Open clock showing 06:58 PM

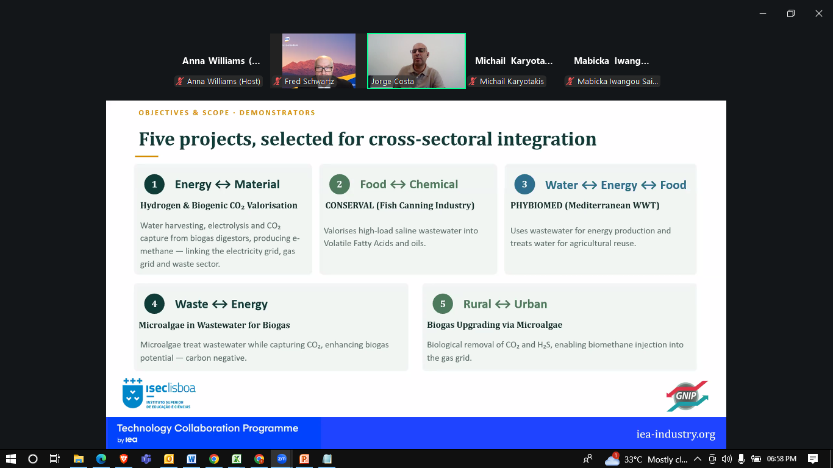[782, 459]
